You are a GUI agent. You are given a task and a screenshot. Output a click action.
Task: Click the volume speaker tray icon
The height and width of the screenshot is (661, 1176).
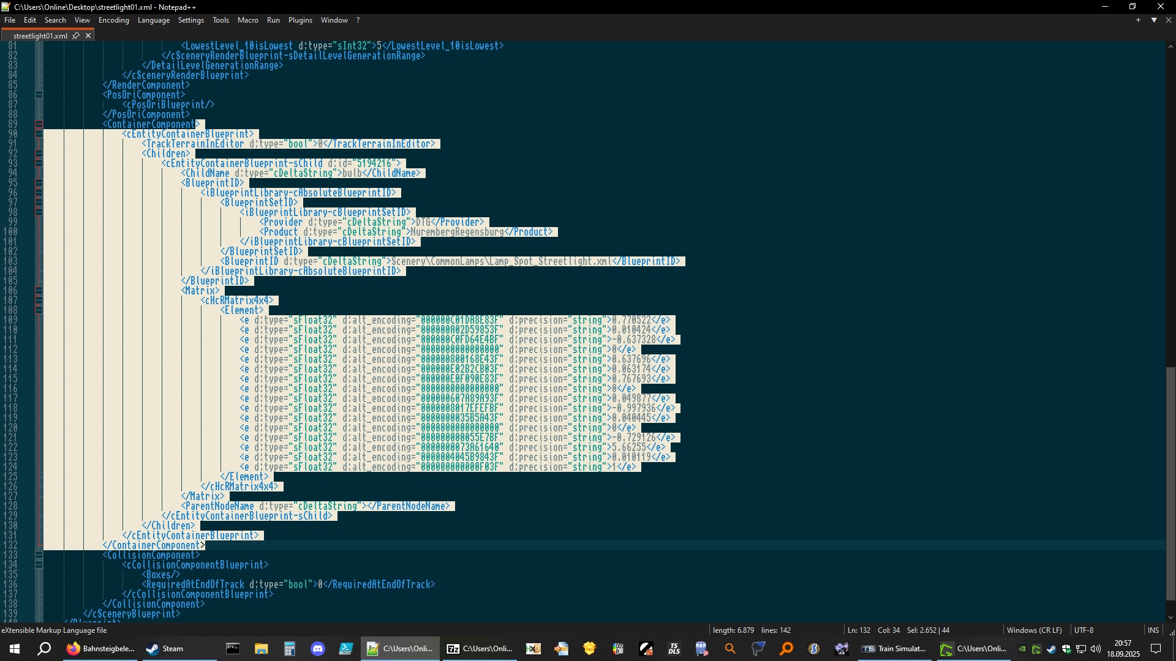1096,649
